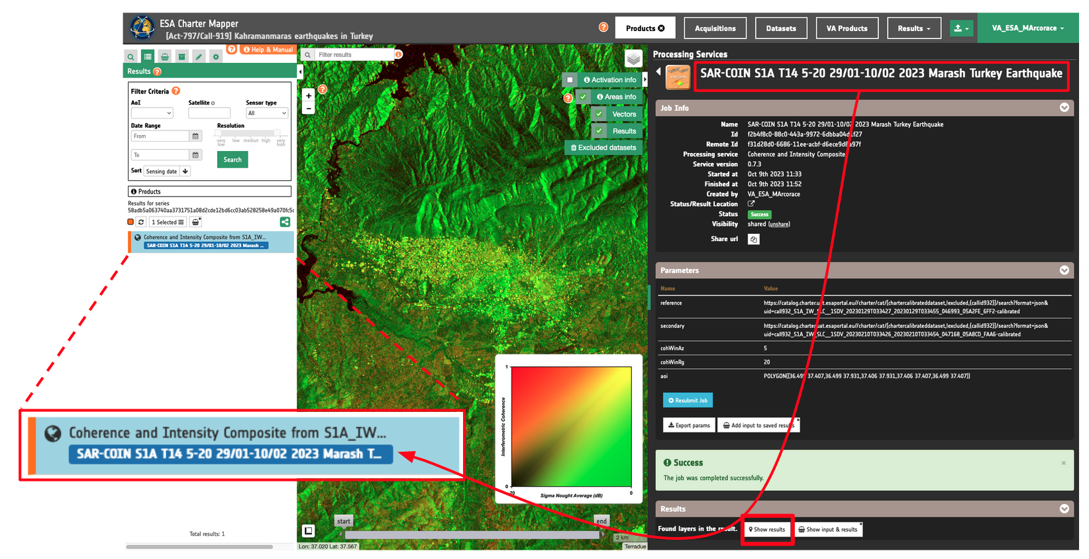
Task: Click the timeline bar between start and end
Action: pos(472,534)
